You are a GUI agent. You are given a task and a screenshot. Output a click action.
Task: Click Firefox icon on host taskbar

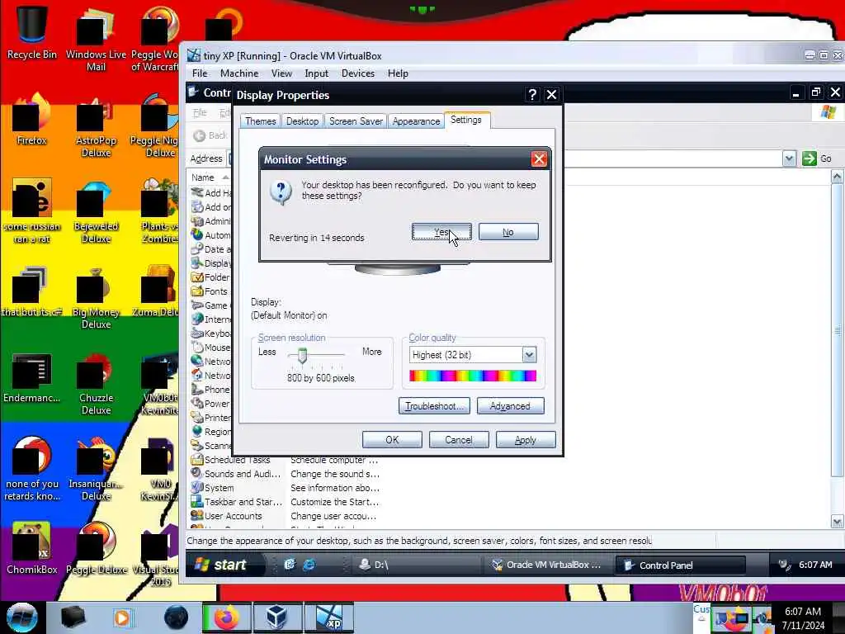(226, 617)
